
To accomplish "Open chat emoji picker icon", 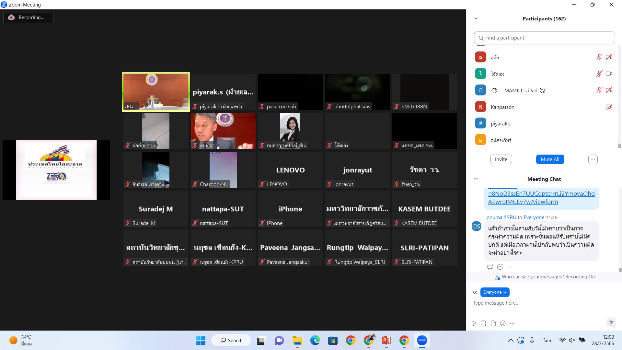I will tap(502, 323).
